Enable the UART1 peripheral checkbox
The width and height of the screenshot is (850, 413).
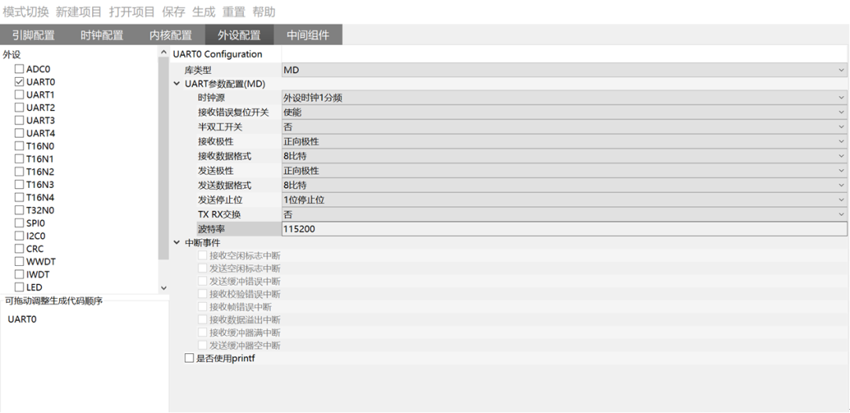(x=19, y=94)
